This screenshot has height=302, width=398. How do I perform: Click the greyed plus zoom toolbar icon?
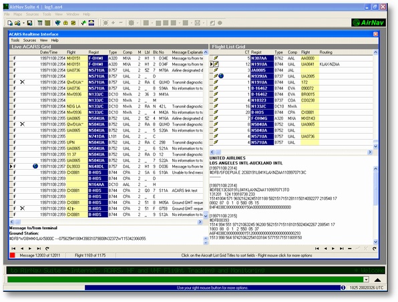click(x=114, y=23)
